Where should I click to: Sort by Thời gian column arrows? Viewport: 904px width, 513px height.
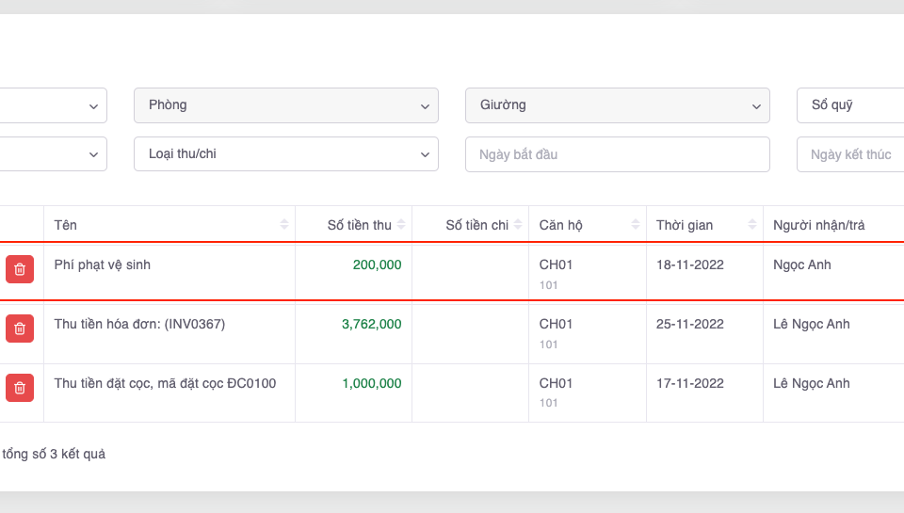752,225
